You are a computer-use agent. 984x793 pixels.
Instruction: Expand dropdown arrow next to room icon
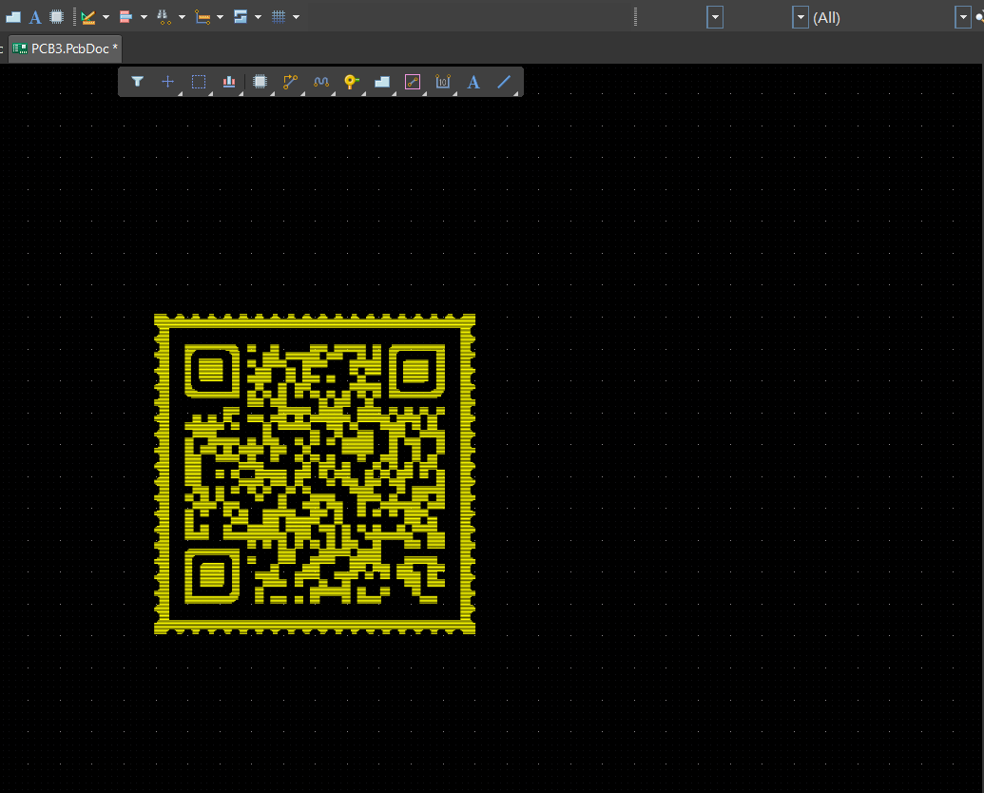(x=258, y=17)
